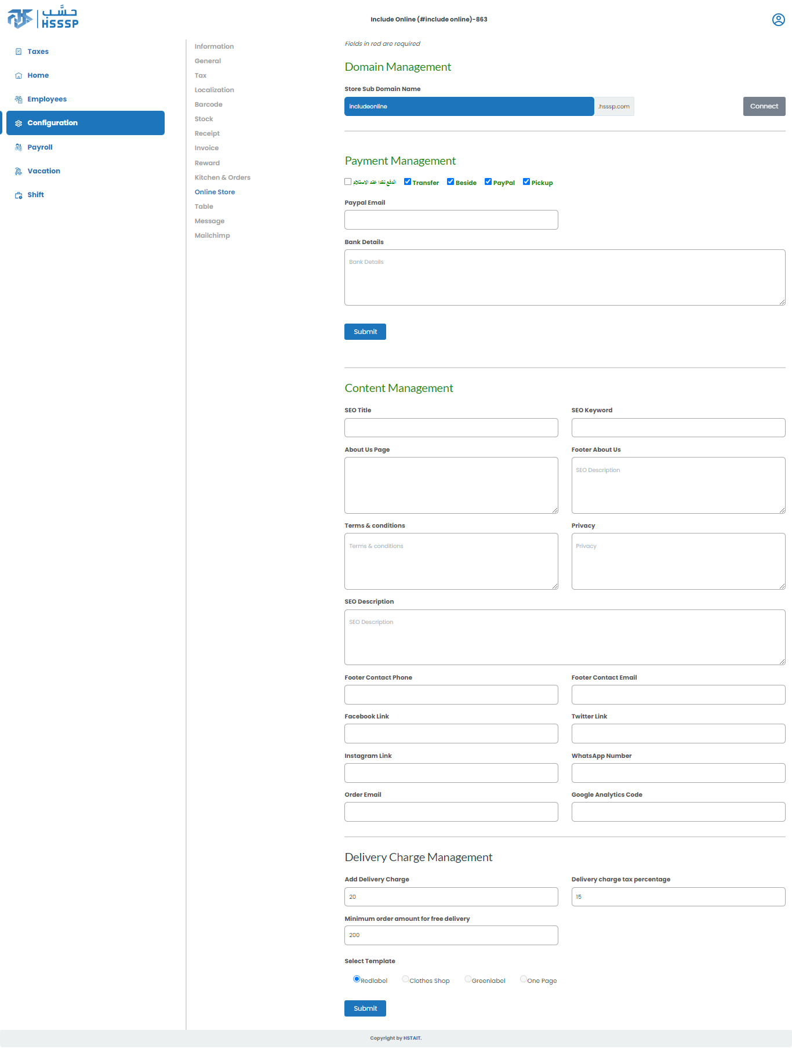
Task: Select the Clothes Shop template
Action: point(405,979)
